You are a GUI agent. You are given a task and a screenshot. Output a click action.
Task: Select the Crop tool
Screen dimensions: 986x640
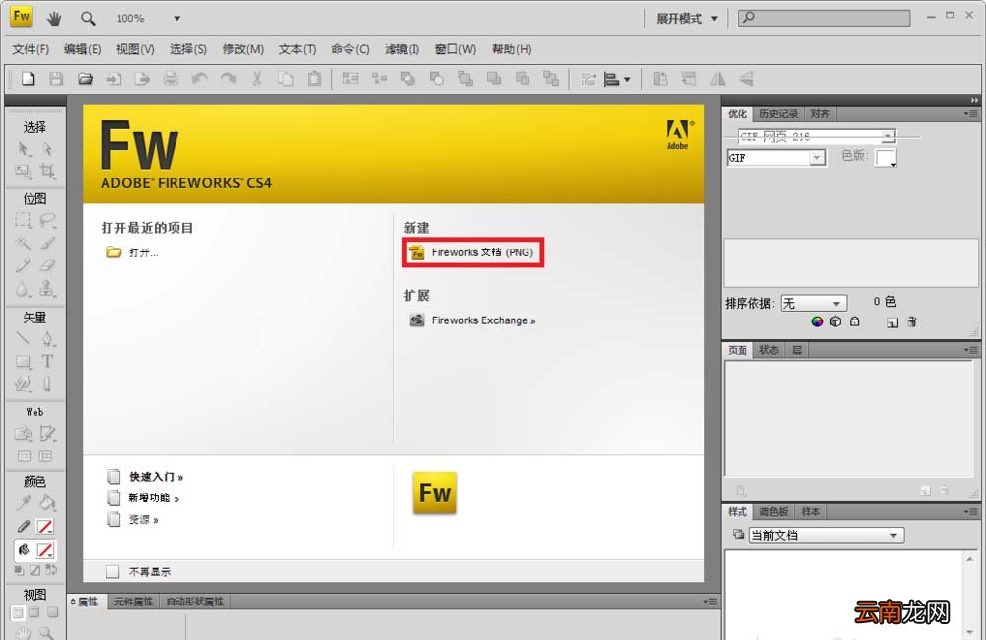tap(47, 171)
